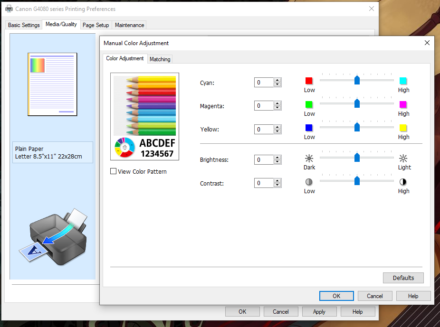Click the cyan High color icon
The image size is (440, 327).
[x=403, y=81]
